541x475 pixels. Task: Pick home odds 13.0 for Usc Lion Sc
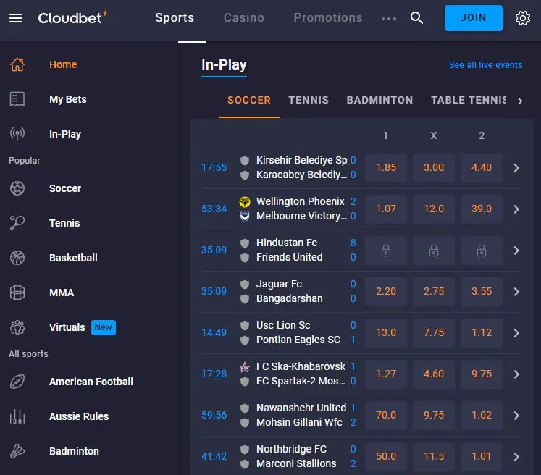tap(386, 333)
